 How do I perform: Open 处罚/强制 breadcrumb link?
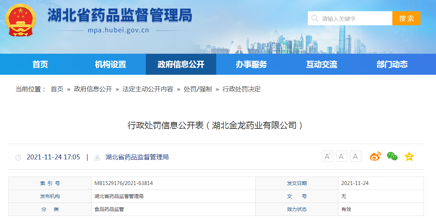click(x=198, y=89)
